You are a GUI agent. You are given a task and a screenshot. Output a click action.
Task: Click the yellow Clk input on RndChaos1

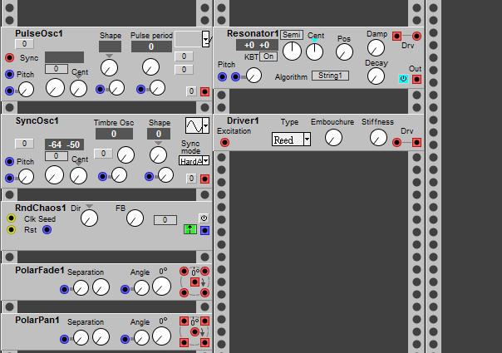tap(10, 218)
